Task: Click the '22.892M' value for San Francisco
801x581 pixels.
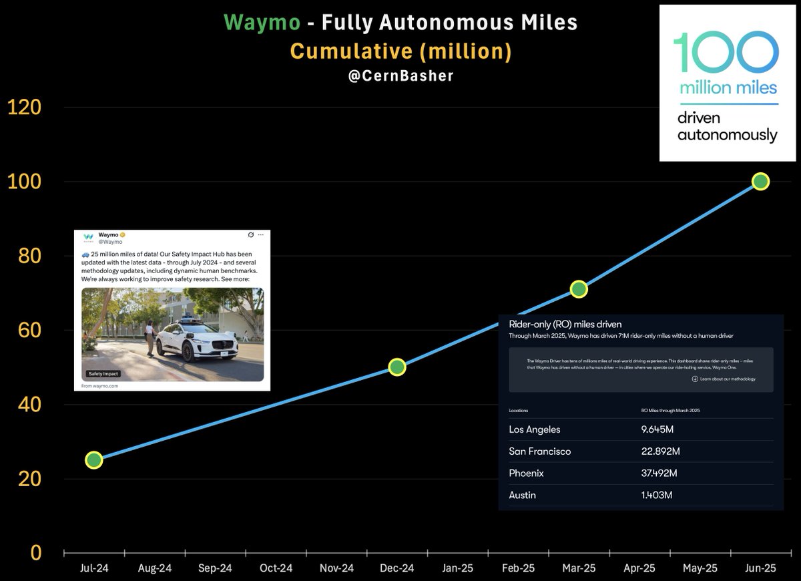Action: click(660, 451)
